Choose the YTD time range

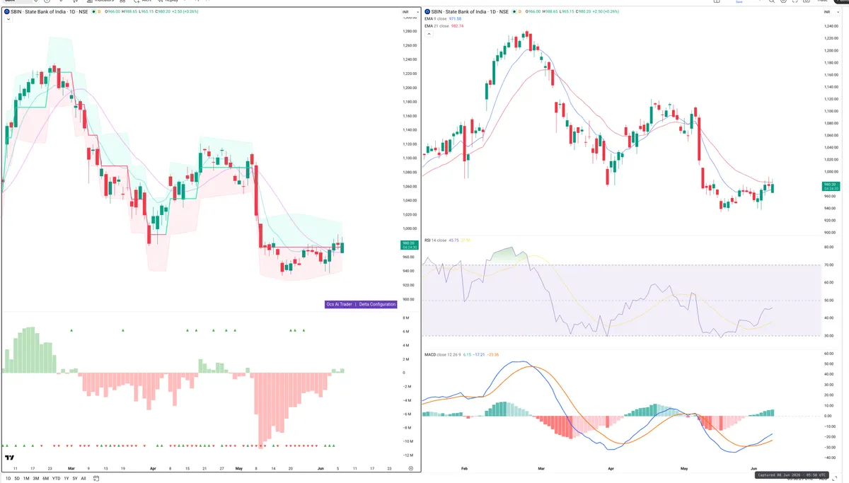(x=57, y=478)
